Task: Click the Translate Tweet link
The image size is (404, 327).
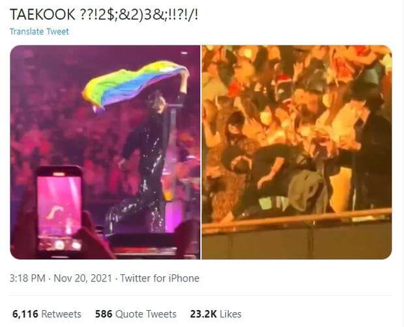Action: 39,32
